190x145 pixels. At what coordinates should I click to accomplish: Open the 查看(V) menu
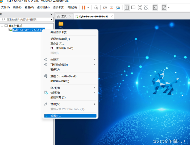click(x=29, y=7)
